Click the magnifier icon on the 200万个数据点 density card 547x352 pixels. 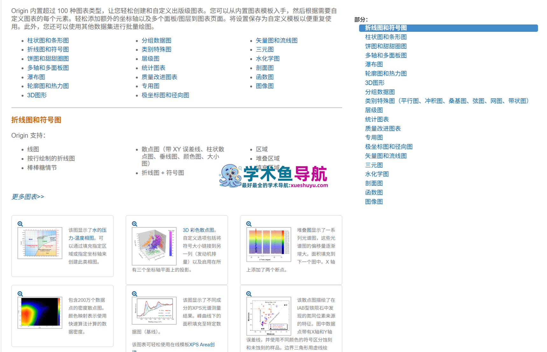click(x=20, y=294)
